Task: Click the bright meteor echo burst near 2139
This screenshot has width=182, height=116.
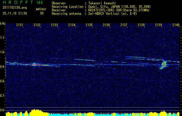Action: click(x=163, y=65)
